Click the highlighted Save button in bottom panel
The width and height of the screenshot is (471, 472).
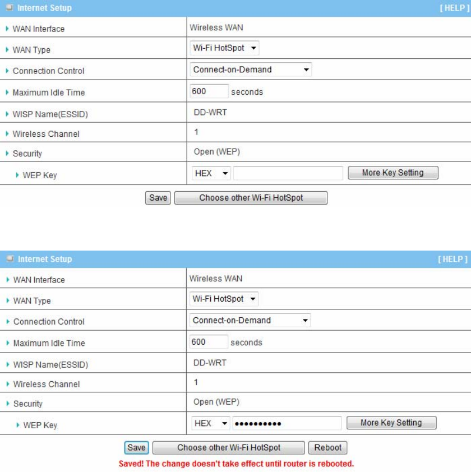[137, 448]
